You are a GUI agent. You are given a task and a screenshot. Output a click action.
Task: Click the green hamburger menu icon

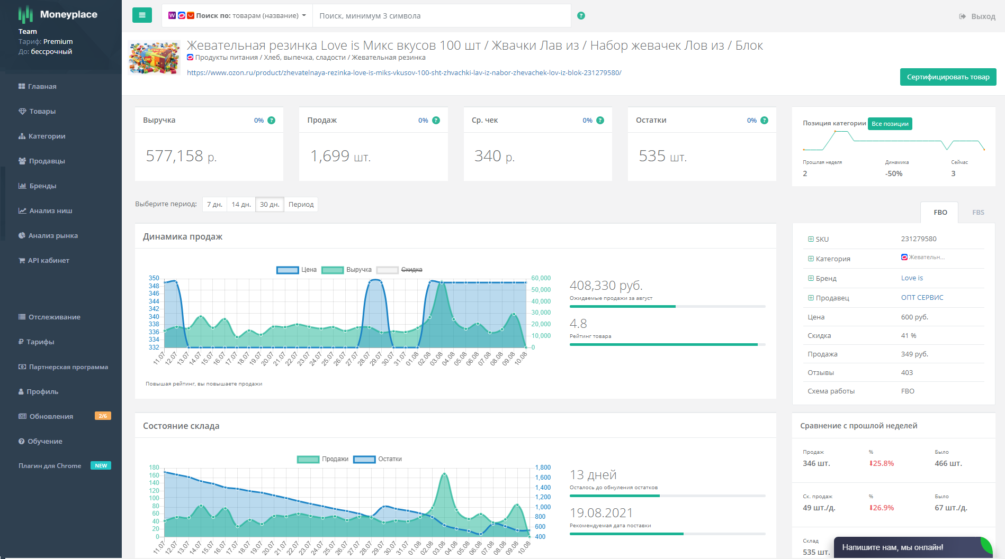[x=142, y=15]
